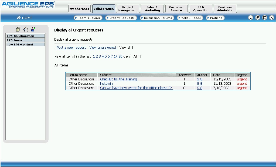Click the restore window icon in blue bar
Image resolution: width=276 pixels, height=167 pixels.
click(x=258, y=18)
